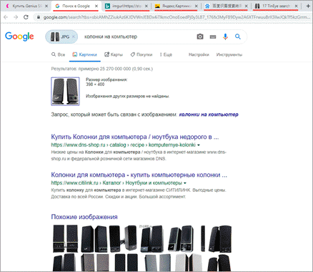Go back with browser back arrow
This screenshot has height=272, width=313.
(6, 17)
